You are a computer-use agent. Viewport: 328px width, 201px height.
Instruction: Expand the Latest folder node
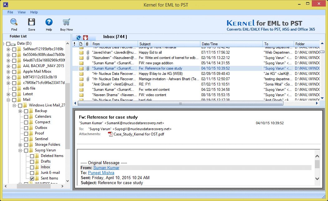[8, 94]
